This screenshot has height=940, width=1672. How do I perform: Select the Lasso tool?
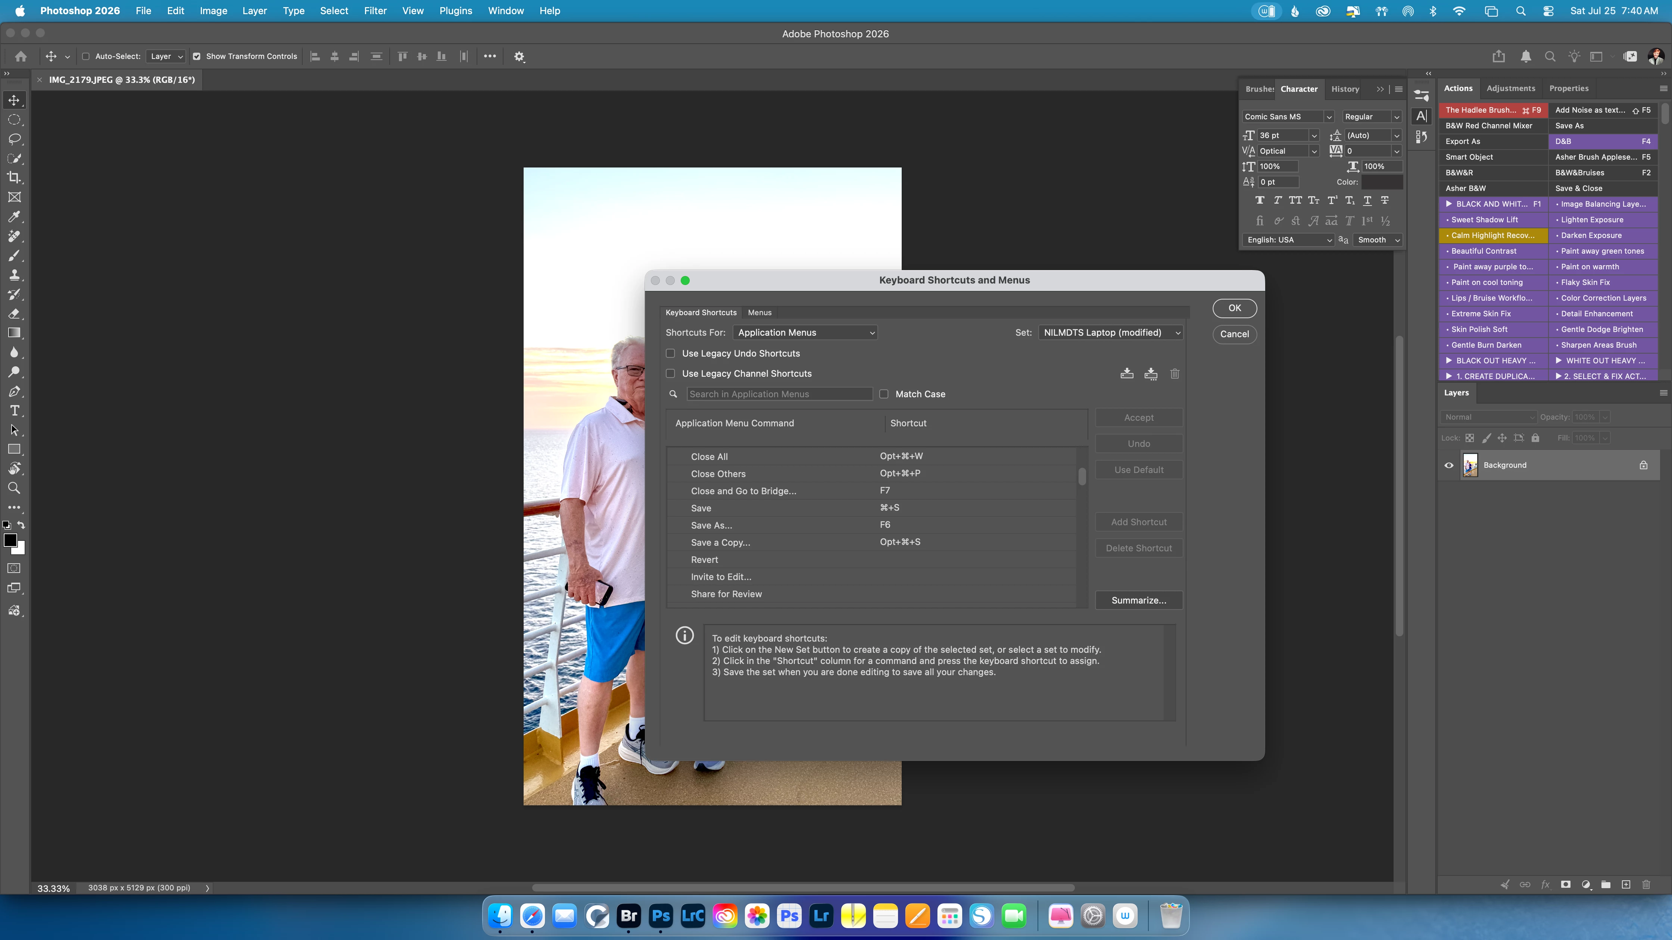14,139
